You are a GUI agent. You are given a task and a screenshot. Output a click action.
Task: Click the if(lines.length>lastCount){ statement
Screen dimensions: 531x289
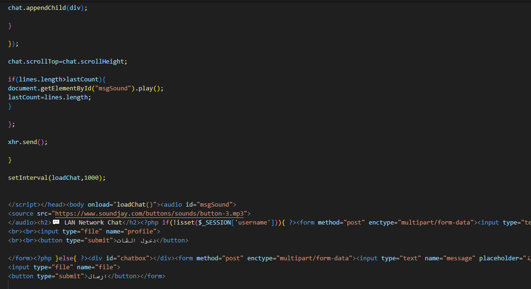tap(57, 79)
